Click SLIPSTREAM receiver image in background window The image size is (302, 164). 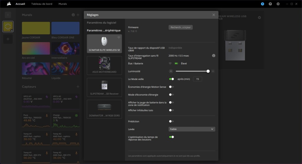click(235, 45)
